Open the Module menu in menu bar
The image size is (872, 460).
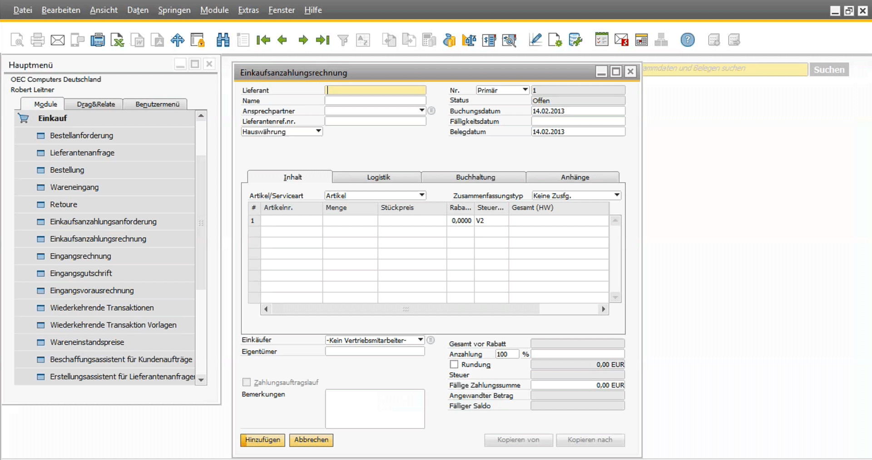tap(214, 10)
